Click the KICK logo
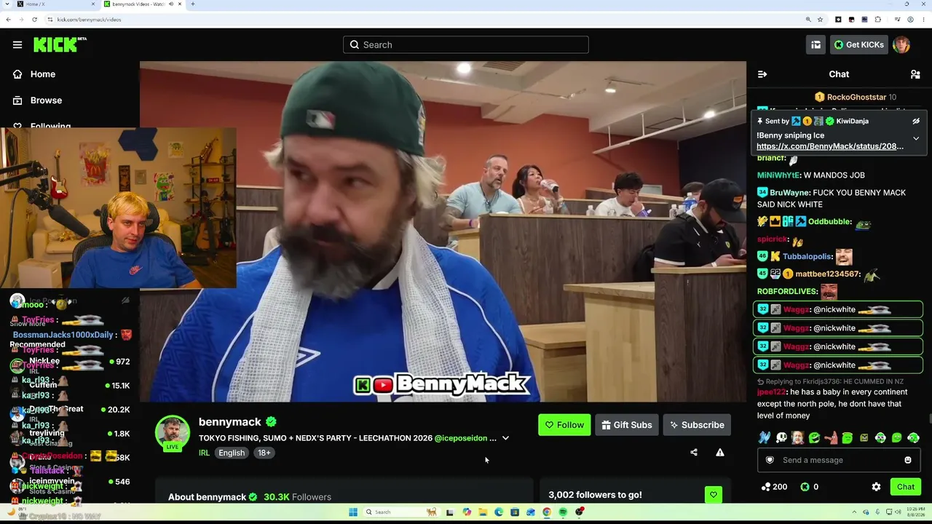932x524 pixels. (60, 44)
